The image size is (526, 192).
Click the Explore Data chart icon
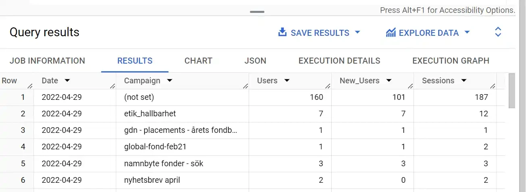tap(390, 33)
